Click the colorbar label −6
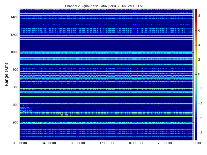 200,118
